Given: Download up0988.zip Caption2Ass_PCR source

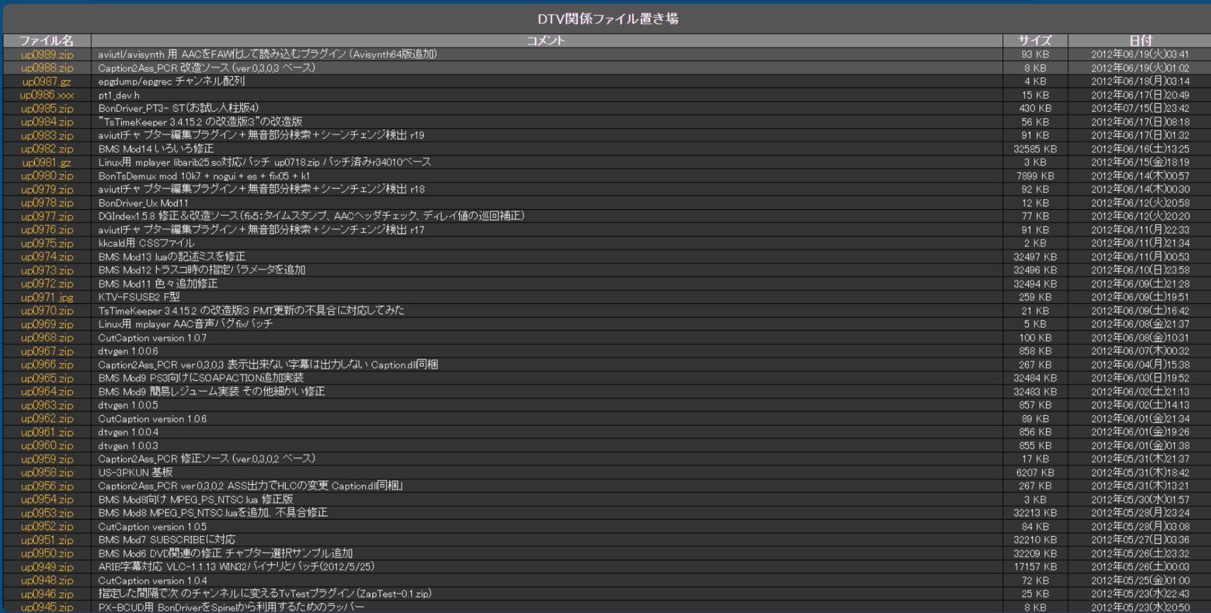Looking at the screenshot, I should point(47,68).
